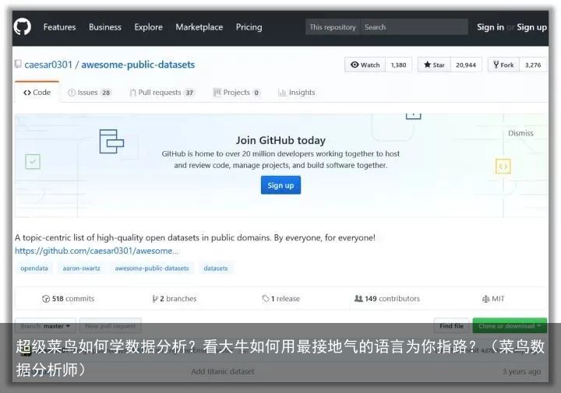This screenshot has height=393, width=561.
Task: Go to Explore in the header
Action: (x=148, y=27)
